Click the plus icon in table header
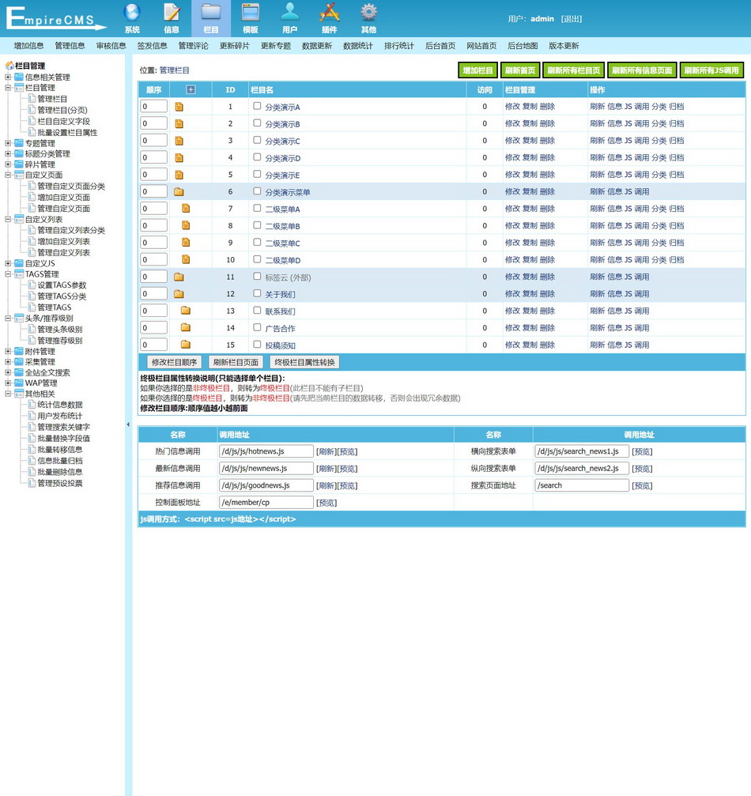The image size is (751, 796). click(191, 90)
